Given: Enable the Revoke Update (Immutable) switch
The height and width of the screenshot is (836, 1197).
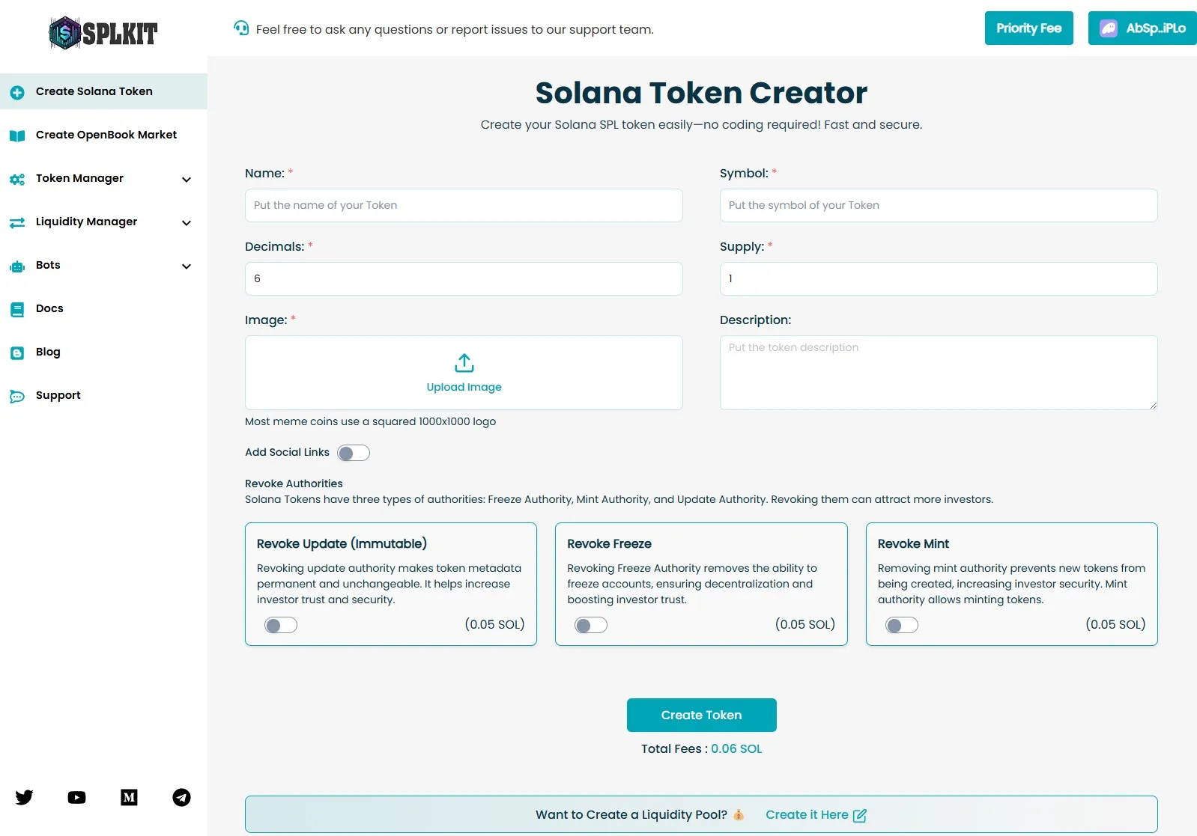Looking at the screenshot, I should [281, 625].
